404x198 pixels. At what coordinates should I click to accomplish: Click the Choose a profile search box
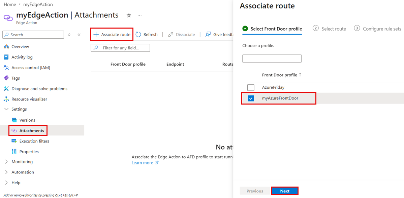(272, 58)
